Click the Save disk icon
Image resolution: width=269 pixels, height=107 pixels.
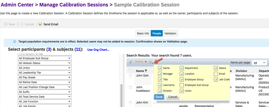(x=5, y=24)
